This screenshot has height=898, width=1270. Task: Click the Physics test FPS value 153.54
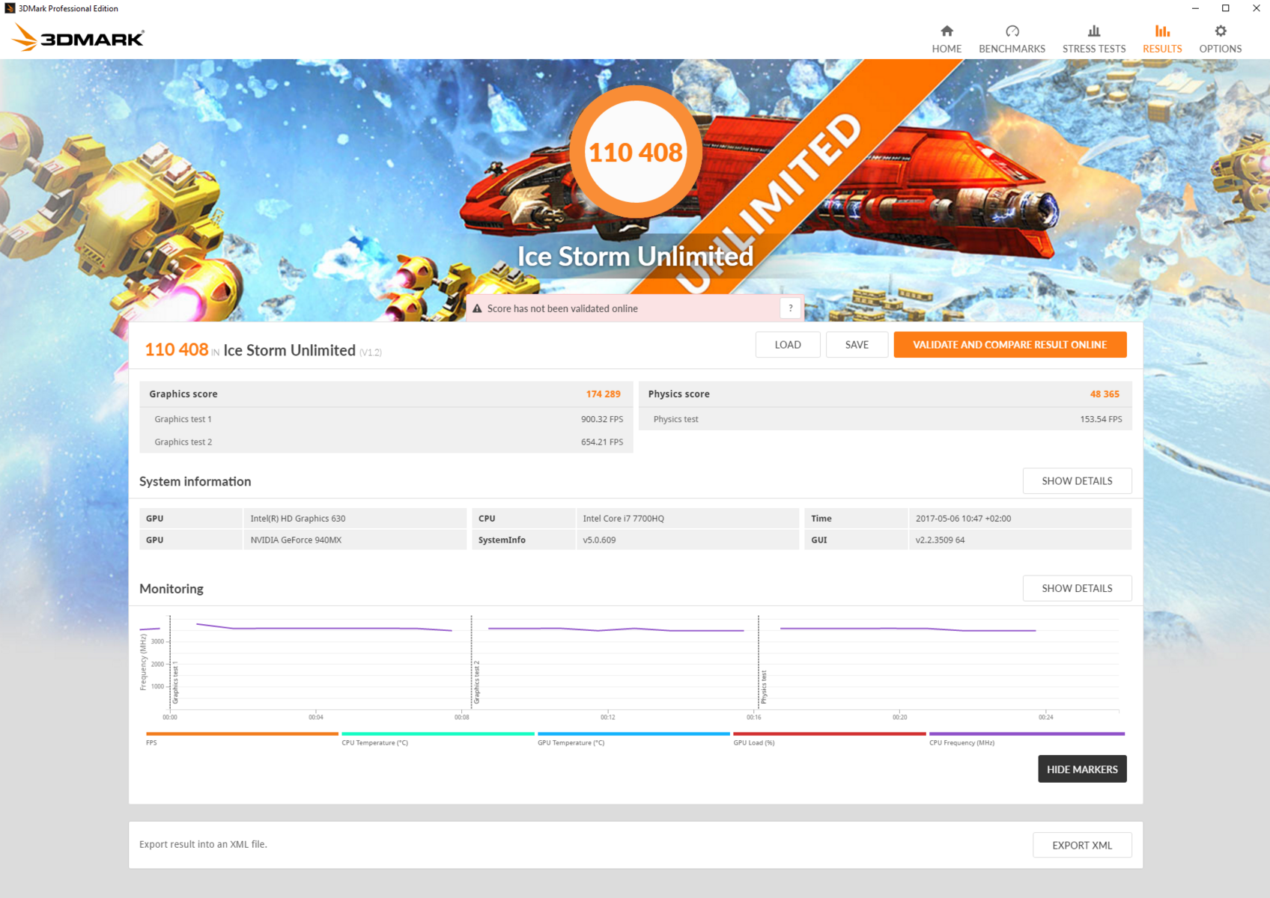1101,420
